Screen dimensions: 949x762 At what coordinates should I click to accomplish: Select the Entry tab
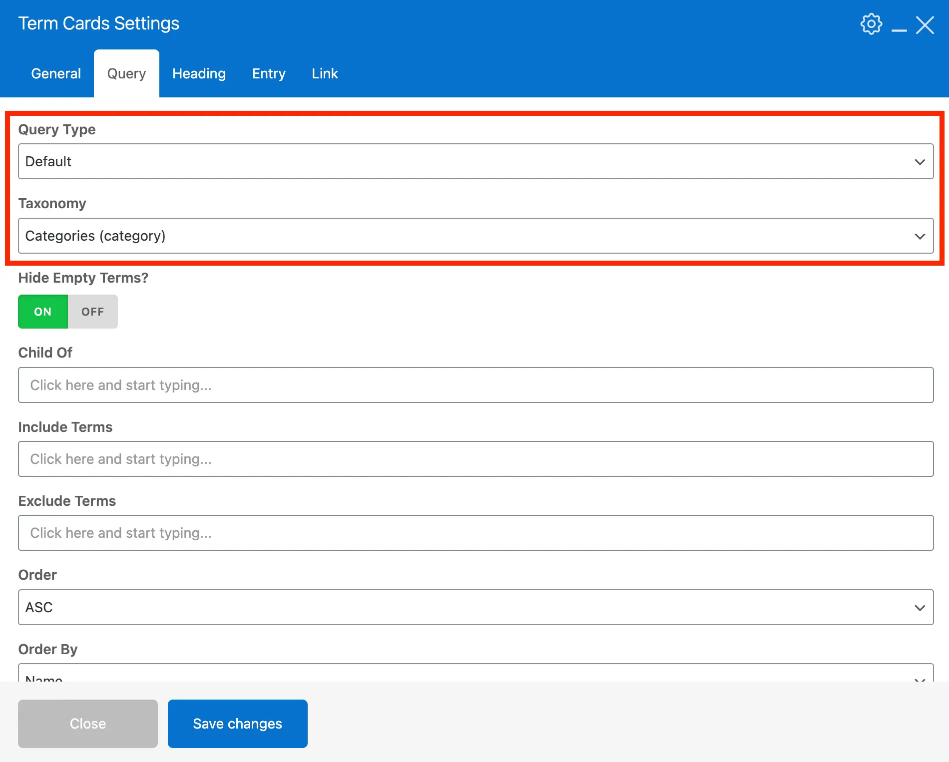(268, 73)
